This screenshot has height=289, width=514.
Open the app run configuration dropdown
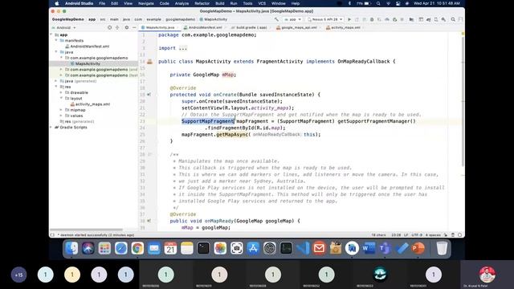pyautogui.click(x=292, y=19)
